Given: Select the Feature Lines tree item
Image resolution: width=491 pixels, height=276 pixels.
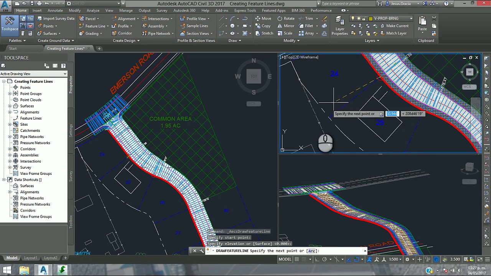Looking at the screenshot, I should (x=31, y=118).
